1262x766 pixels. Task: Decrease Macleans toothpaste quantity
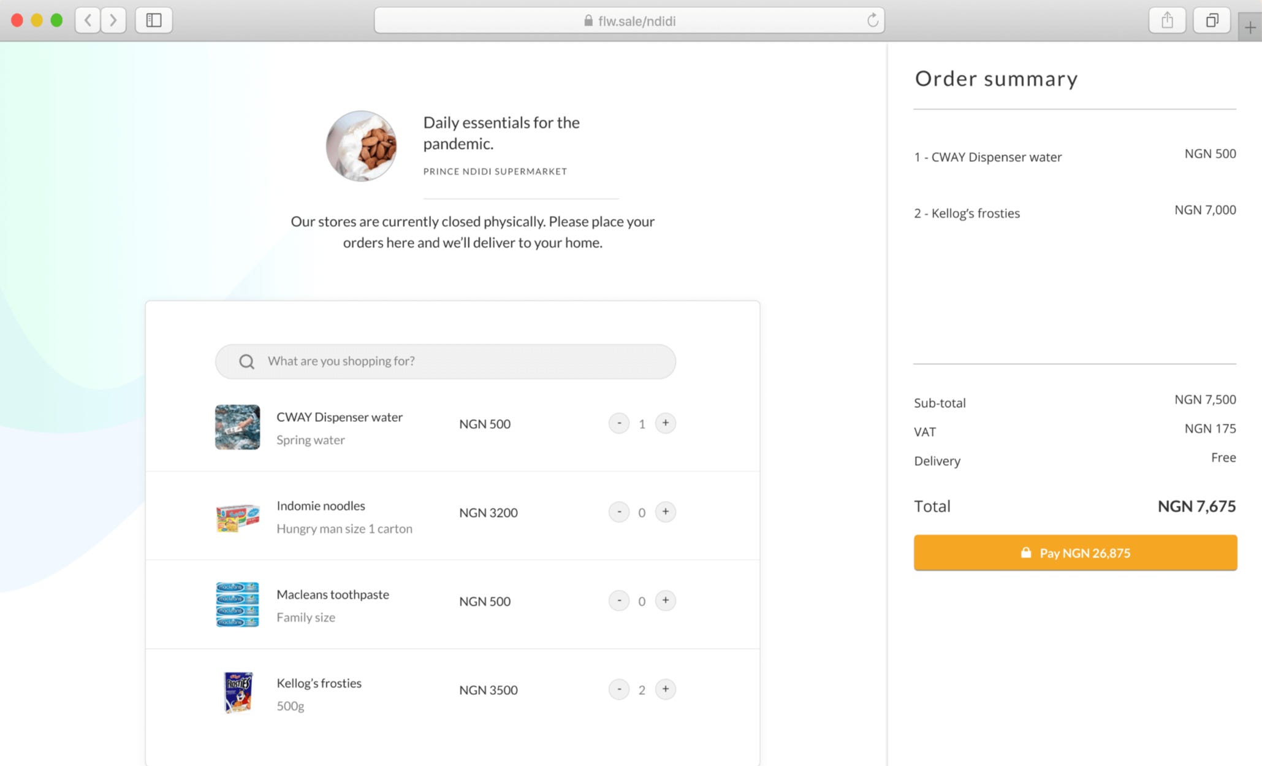[x=619, y=600]
